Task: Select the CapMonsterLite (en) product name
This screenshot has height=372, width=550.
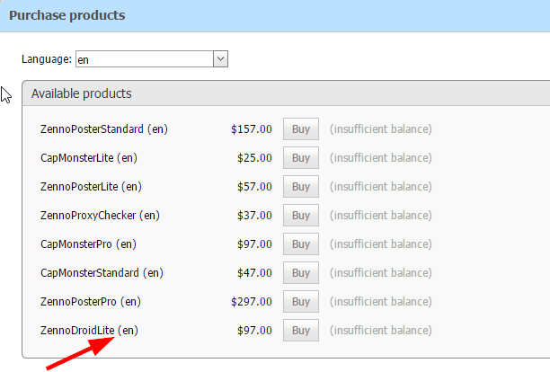Action: tap(89, 158)
